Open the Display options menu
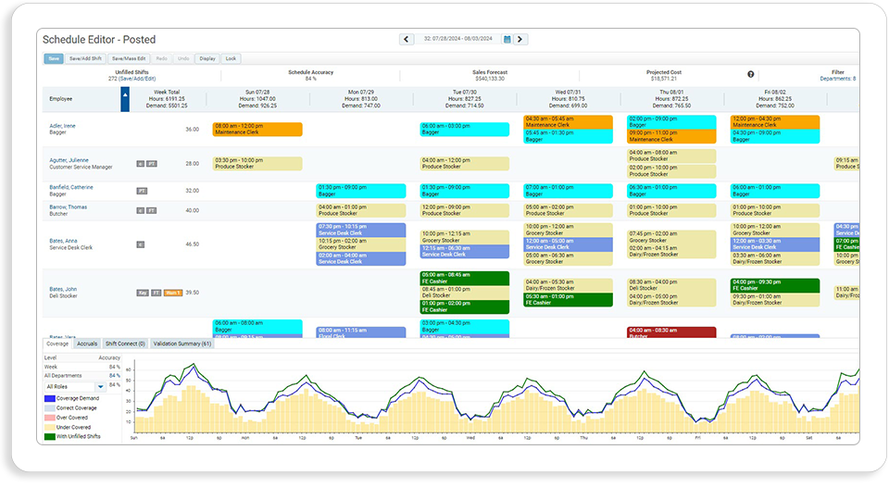Viewport: 889px width, 500px height. tap(207, 58)
